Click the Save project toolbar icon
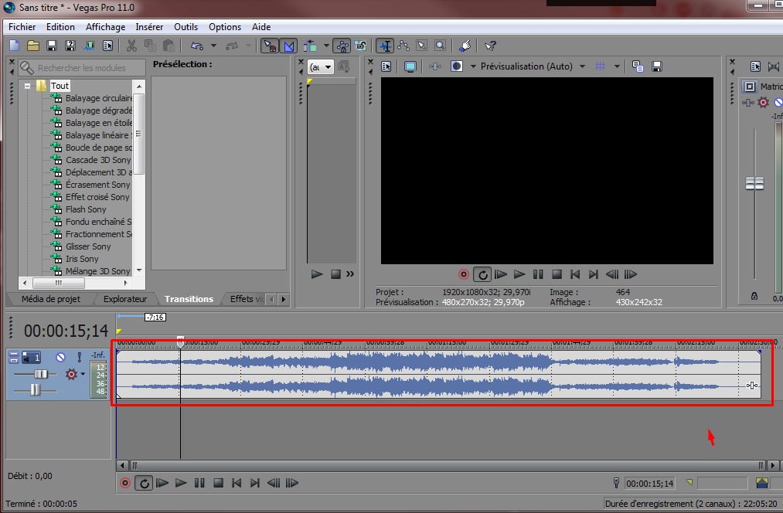The image size is (783, 513). (x=52, y=46)
